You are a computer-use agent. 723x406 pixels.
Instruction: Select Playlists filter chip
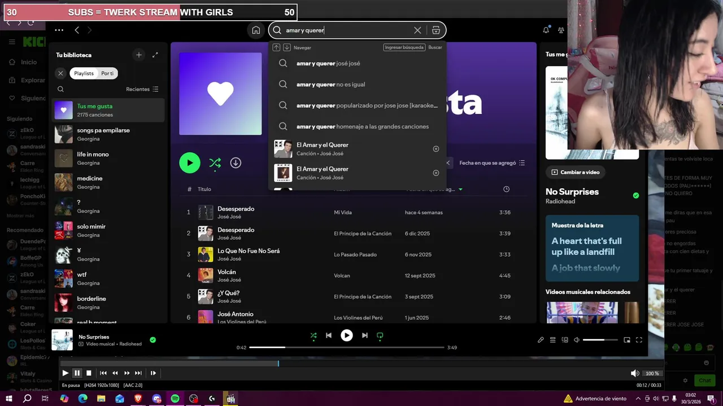84,73
